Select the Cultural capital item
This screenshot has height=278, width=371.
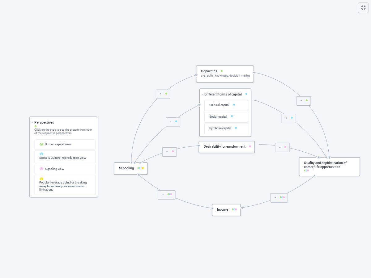[x=219, y=105]
